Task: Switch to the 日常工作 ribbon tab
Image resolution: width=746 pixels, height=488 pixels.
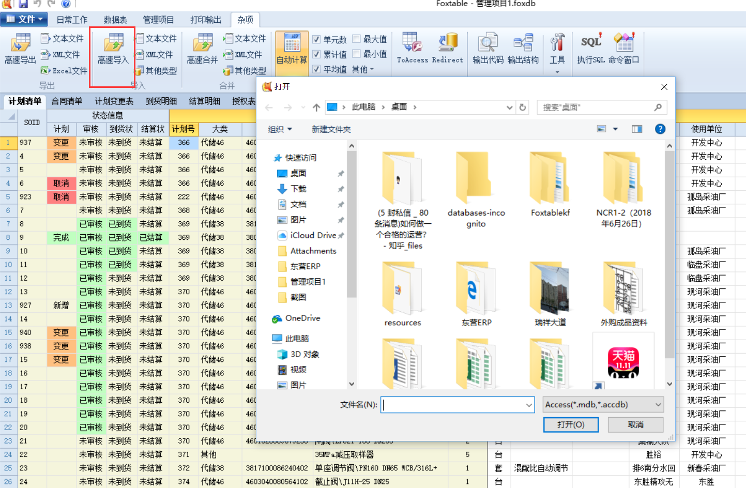Action: (72, 20)
